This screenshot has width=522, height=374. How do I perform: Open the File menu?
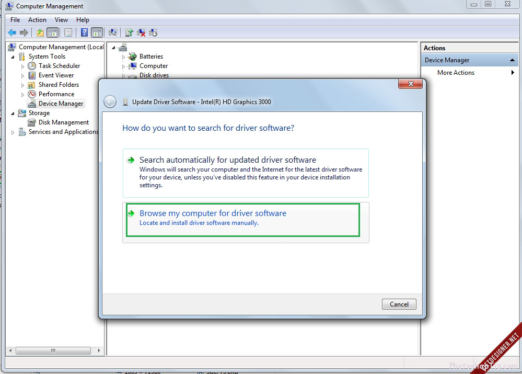pos(15,20)
